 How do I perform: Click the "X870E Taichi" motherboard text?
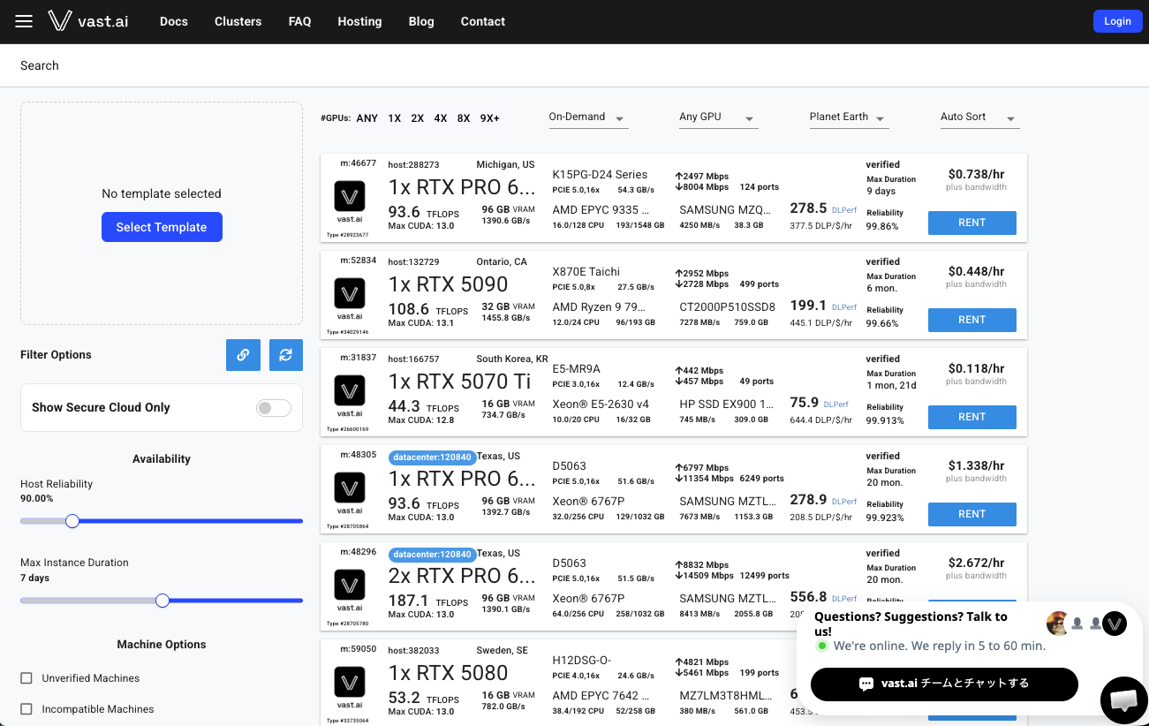(x=586, y=272)
